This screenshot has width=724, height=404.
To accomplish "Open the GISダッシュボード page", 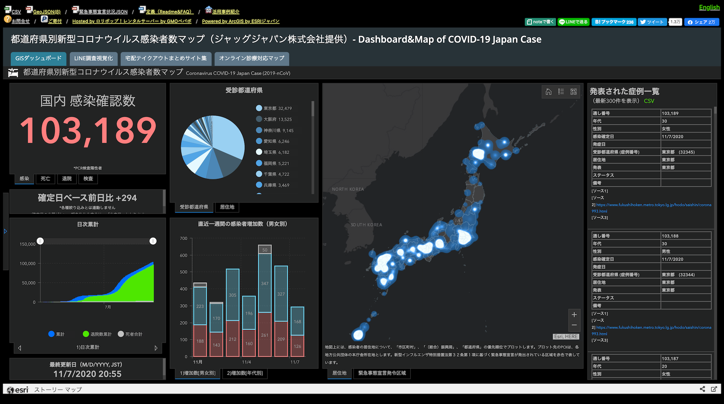I will pyautogui.click(x=38, y=59).
